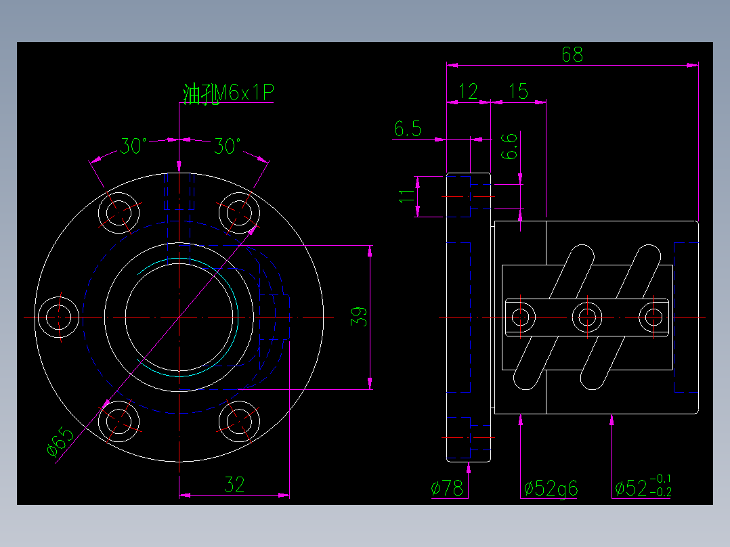Select the 油孔M6x1P oil hole annotation

click(228, 93)
